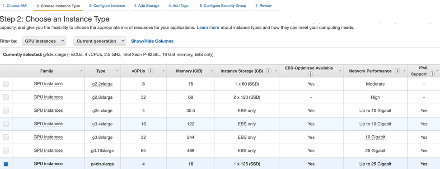Screen dimensions: 440x169
Task: Open the Family column sort arrow
Action: click(x=81, y=71)
